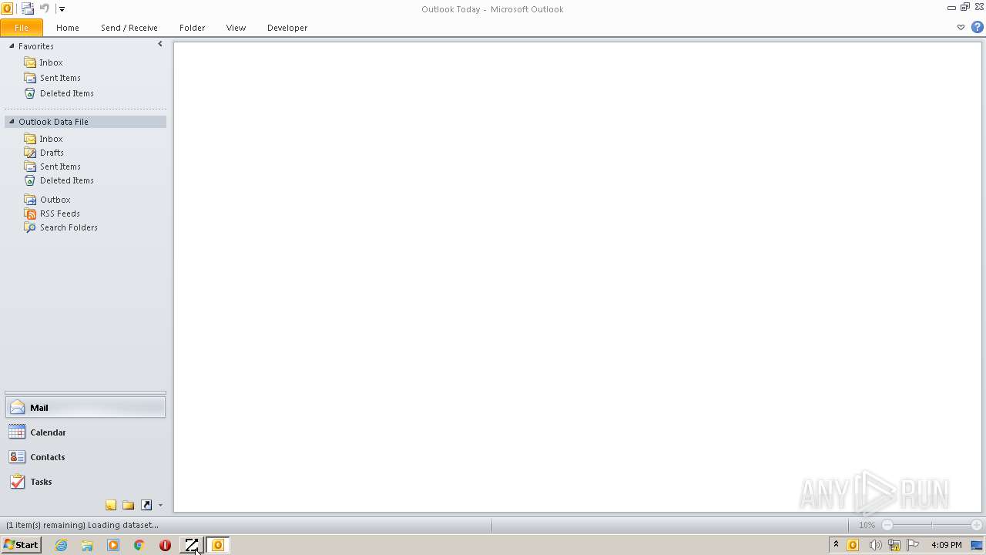This screenshot has width=986, height=555.
Task: Select the Outlook Data File header
Action: pyautogui.click(x=86, y=122)
